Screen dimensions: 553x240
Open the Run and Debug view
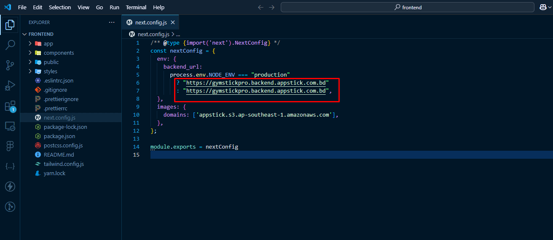click(10, 85)
